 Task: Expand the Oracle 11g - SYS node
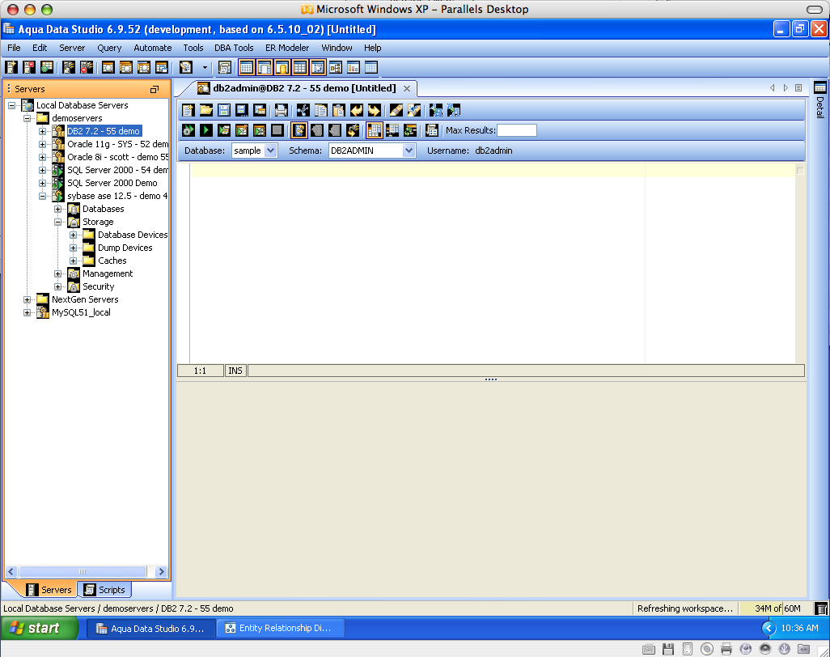[x=42, y=144]
